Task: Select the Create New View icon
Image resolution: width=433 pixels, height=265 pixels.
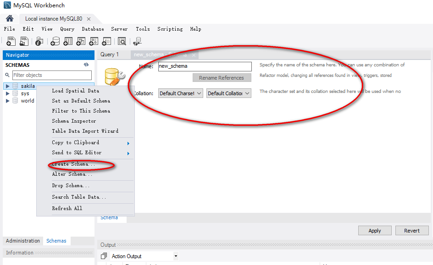Action: point(80,41)
